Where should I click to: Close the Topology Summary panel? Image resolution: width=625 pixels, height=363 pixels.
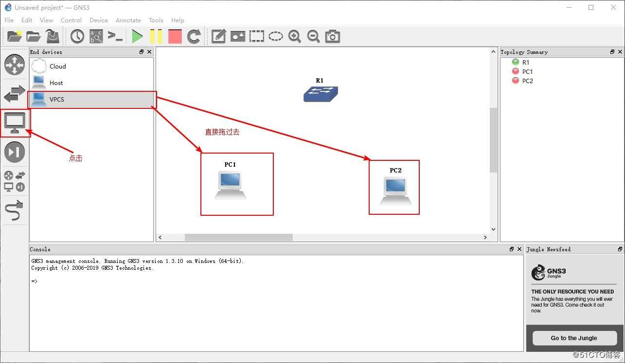tap(620, 52)
